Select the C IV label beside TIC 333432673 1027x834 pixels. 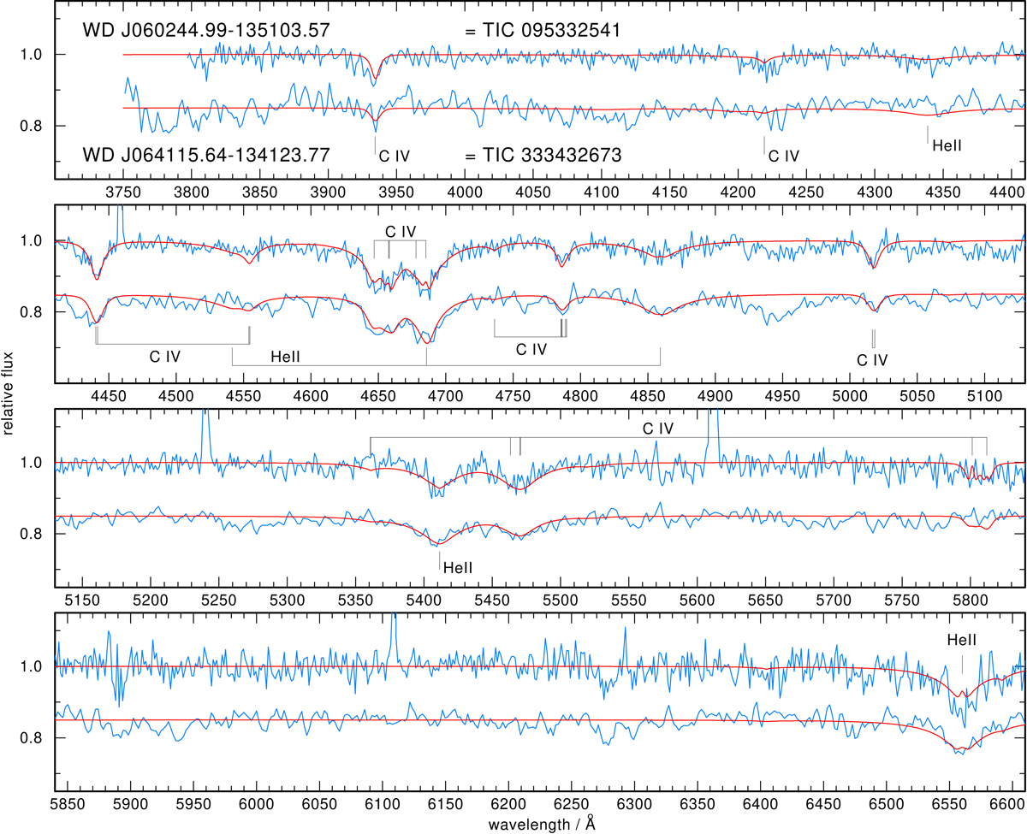pos(395,156)
